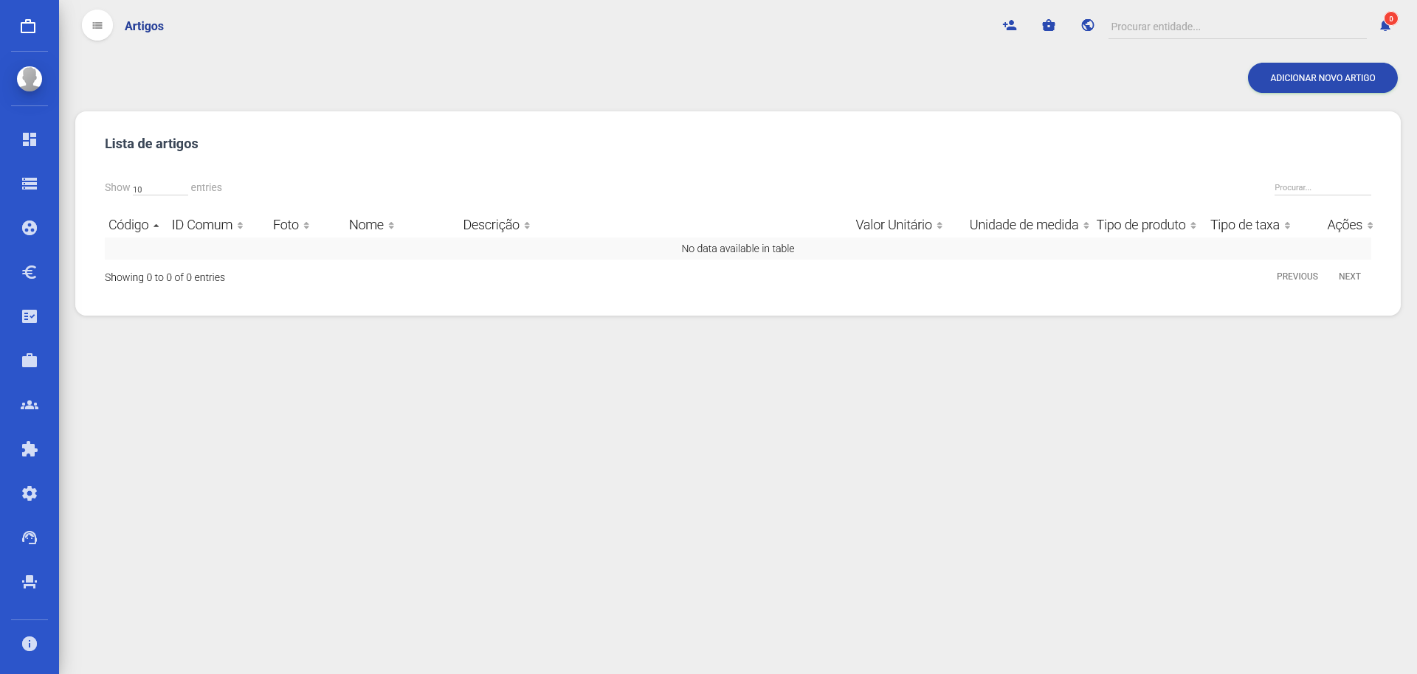Focus the Procurar entidade search field
Image resolution: width=1417 pixels, height=674 pixels.
pos(1236,27)
